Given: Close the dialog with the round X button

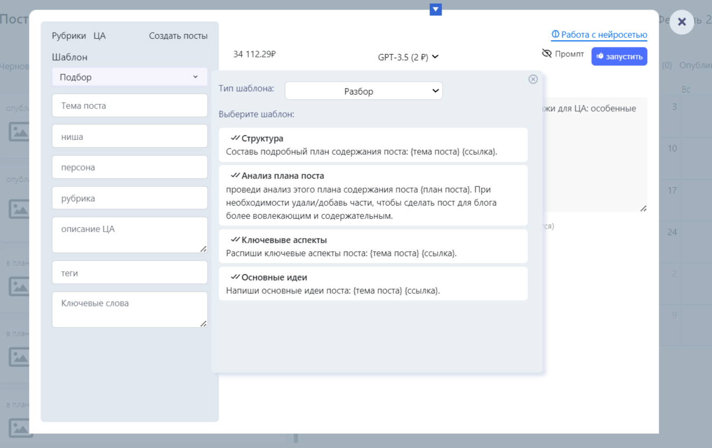Looking at the screenshot, I should tap(681, 22).
